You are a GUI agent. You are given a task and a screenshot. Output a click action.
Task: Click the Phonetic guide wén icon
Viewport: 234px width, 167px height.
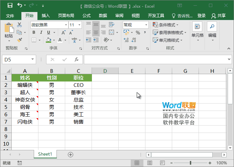pyautogui.click(x=74, y=40)
